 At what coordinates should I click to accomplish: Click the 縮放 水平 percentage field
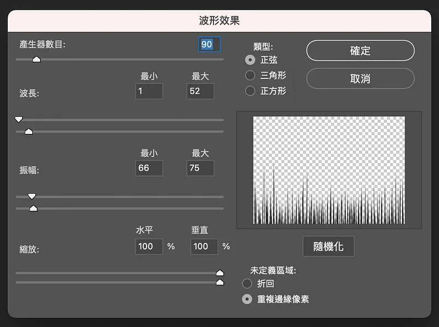tap(149, 246)
